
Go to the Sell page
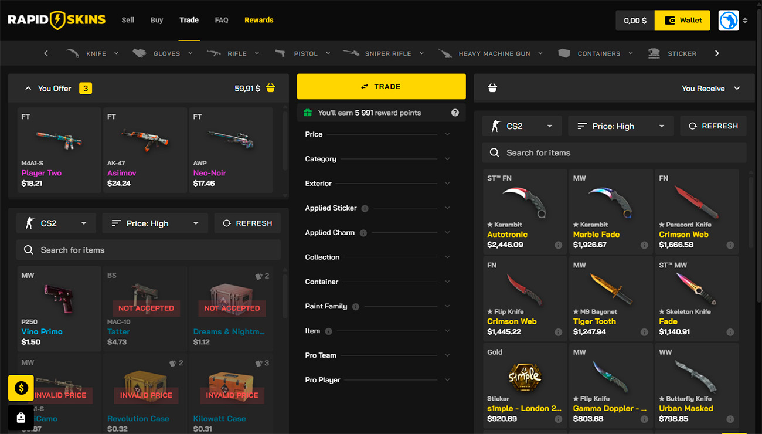pyautogui.click(x=128, y=20)
